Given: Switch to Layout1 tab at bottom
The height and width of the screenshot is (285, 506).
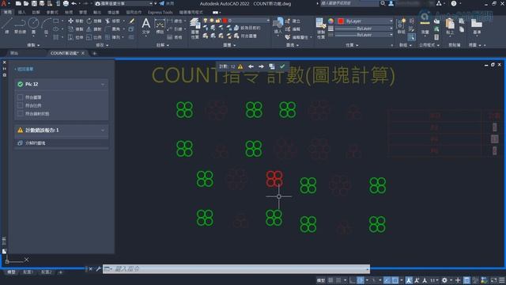Looking at the screenshot, I should [28, 272].
